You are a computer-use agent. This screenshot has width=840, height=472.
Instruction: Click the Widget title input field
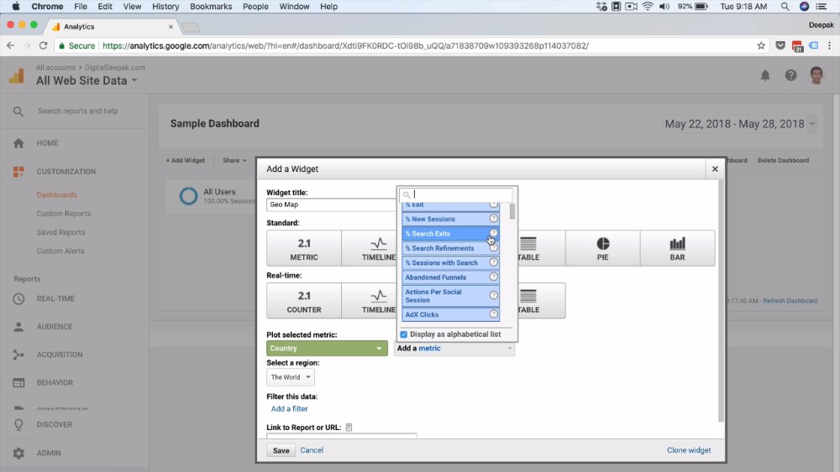pyautogui.click(x=330, y=205)
